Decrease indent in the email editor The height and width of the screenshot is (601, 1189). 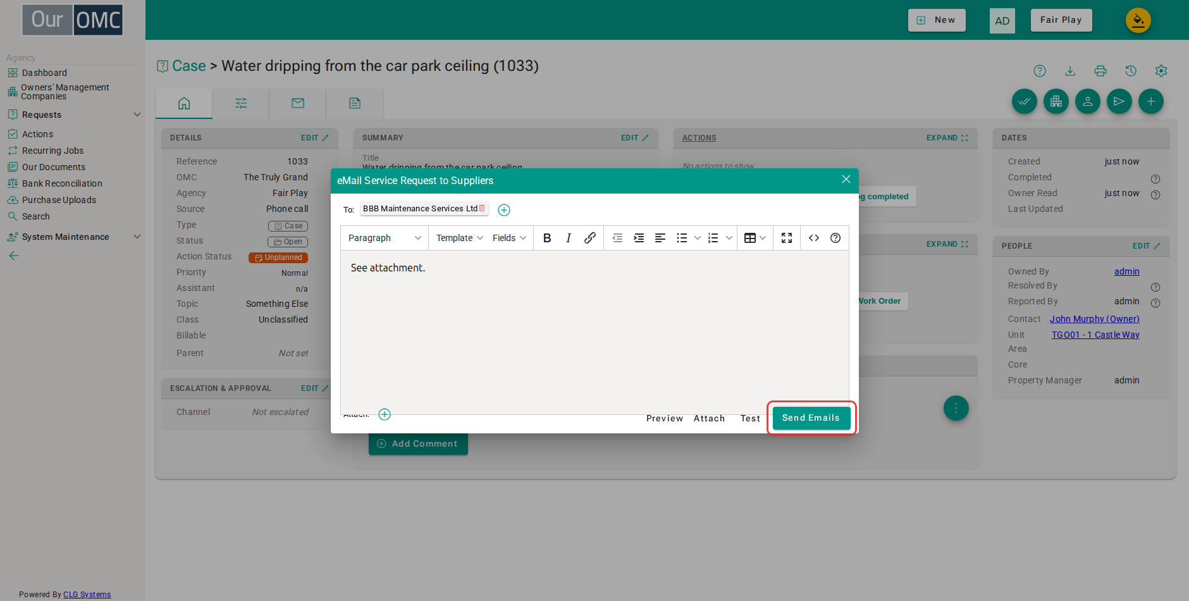[x=617, y=238]
